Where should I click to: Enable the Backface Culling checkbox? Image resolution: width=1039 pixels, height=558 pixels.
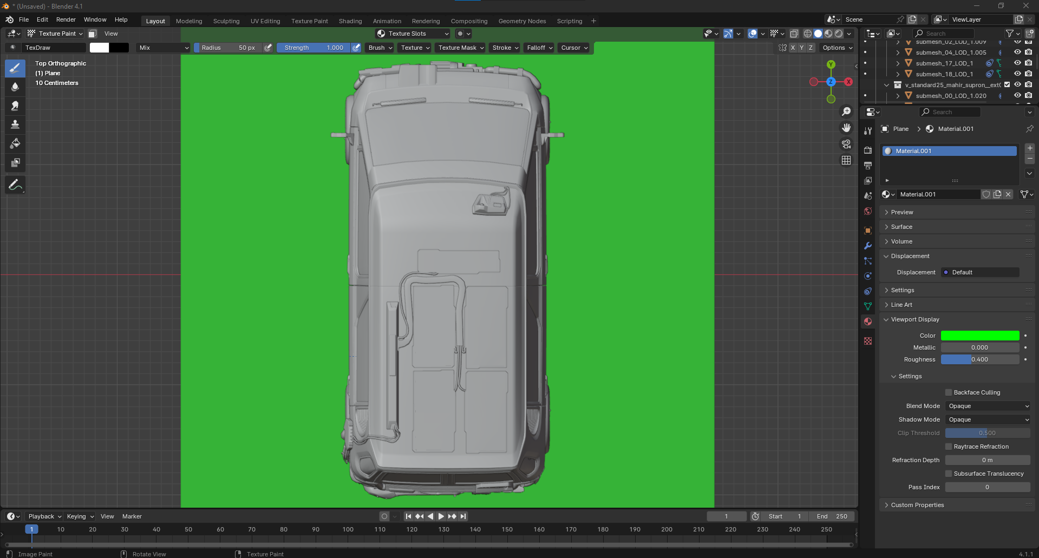coord(949,392)
